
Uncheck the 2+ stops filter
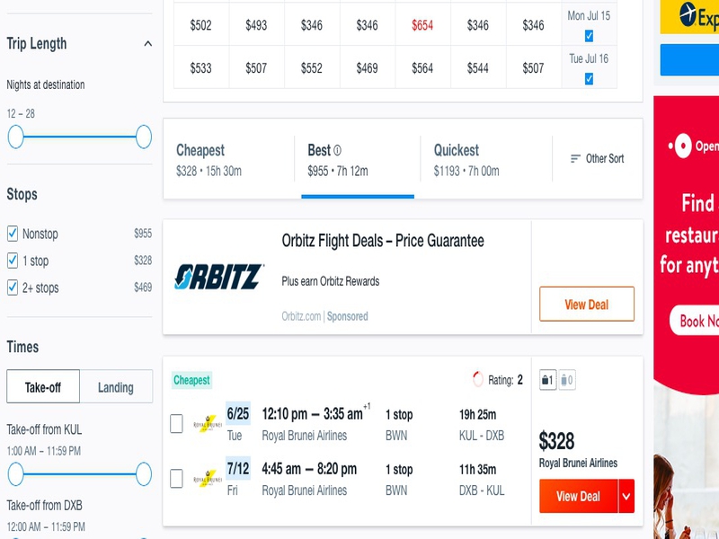tap(13, 287)
